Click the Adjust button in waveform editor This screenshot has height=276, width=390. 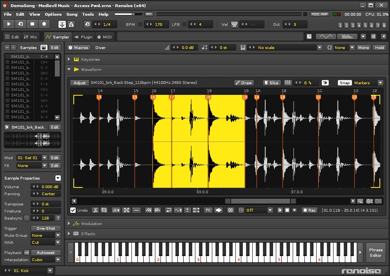[80, 83]
